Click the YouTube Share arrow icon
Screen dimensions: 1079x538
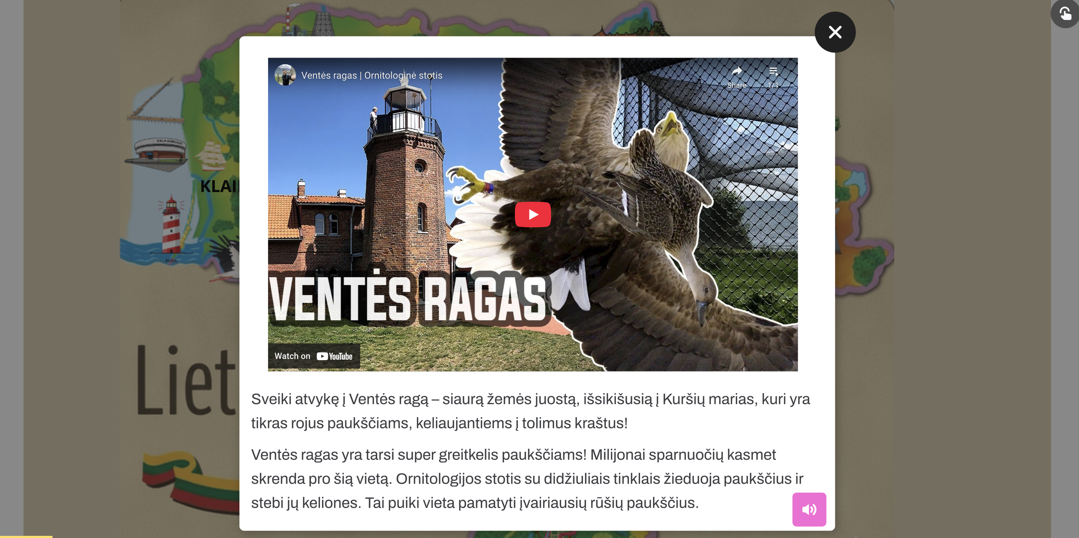click(736, 72)
